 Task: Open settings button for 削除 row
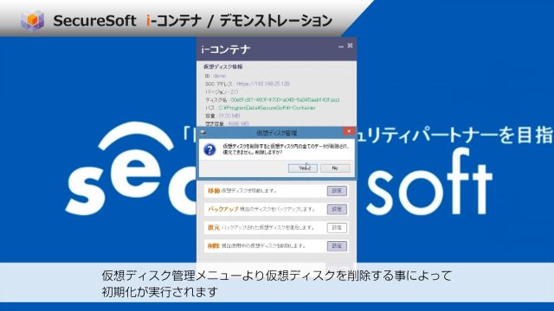[337, 245]
